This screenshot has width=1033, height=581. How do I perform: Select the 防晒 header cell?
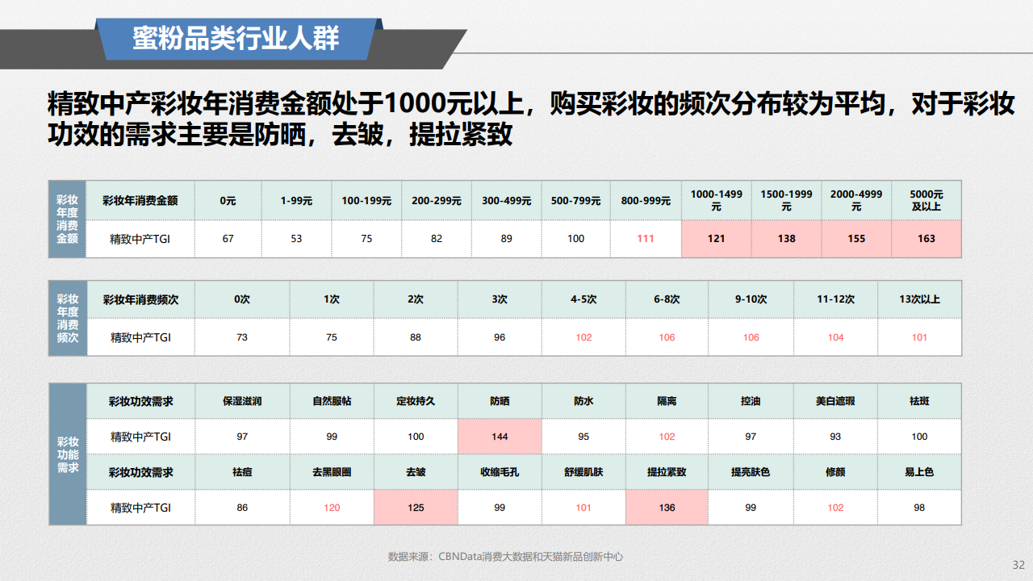(500, 401)
